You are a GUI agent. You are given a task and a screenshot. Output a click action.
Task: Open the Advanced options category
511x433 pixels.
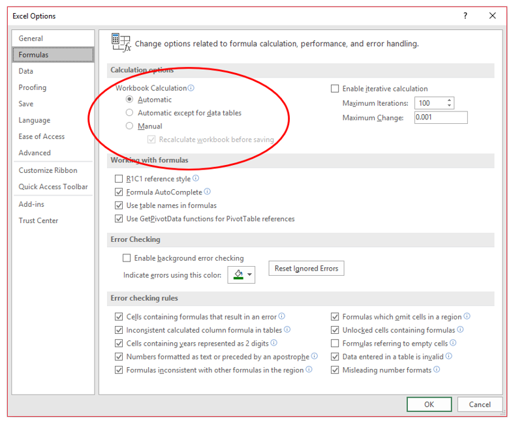coord(53,153)
